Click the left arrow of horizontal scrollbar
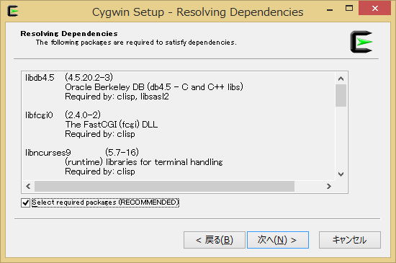The image size is (396, 263). point(28,187)
